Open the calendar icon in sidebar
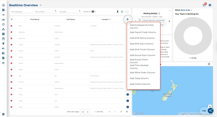This screenshot has width=217, height=117. point(4,39)
